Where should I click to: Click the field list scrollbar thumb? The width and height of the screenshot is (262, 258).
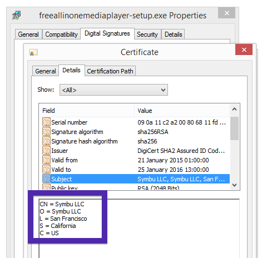click(x=234, y=128)
